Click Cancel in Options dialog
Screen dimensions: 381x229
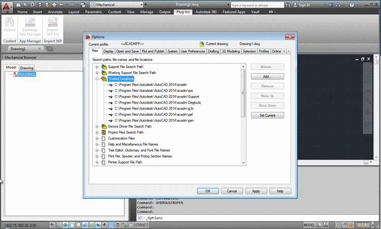click(x=232, y=191)
